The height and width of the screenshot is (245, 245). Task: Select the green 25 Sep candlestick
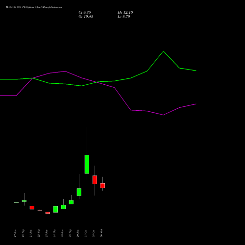pos(63,207)
